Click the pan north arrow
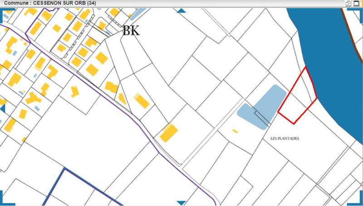This screenshot has width=363, height=206. click(181, 10)
